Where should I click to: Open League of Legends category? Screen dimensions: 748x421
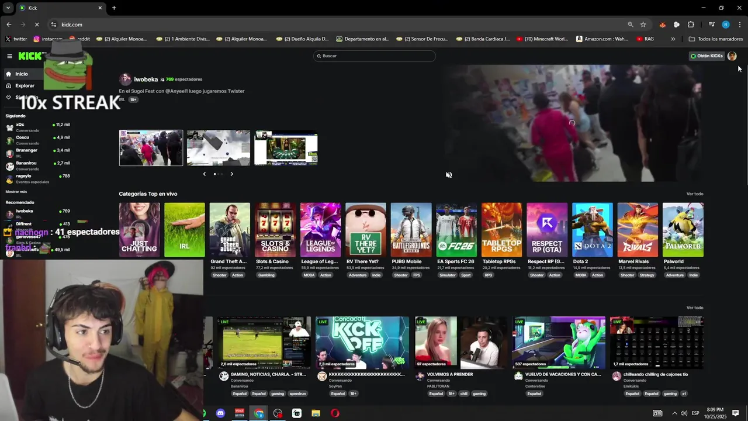(320, 230)
